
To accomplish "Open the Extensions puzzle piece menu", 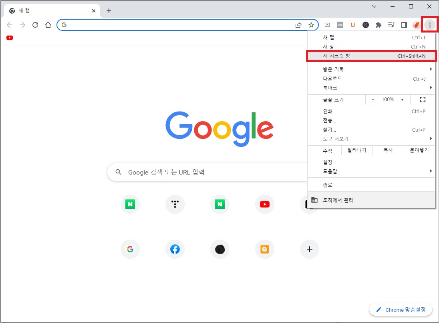I will pos(379,25).
